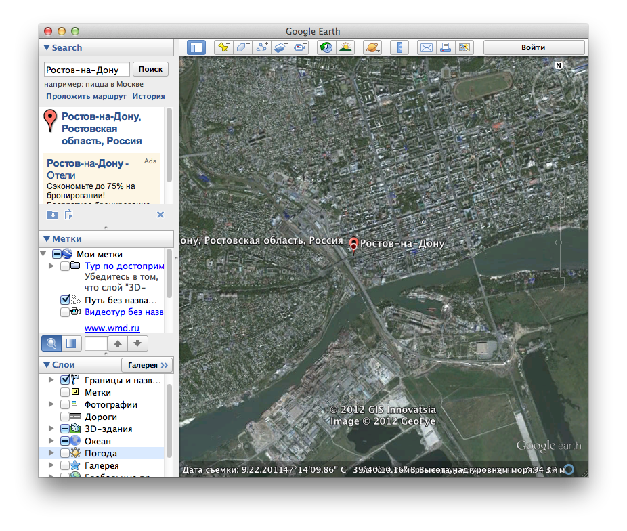Screen dimensions: 627x531
Task: Open the ruler measurement tool
Action: coord(399,47)
